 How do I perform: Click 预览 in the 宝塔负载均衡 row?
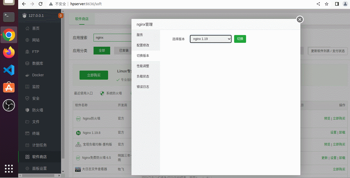(327, 144)
